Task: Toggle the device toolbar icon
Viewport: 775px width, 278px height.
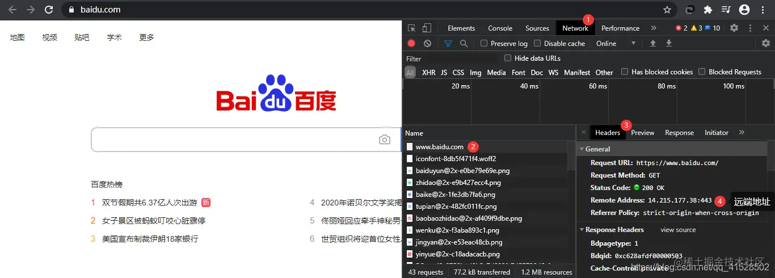Action: coord(427,28)
